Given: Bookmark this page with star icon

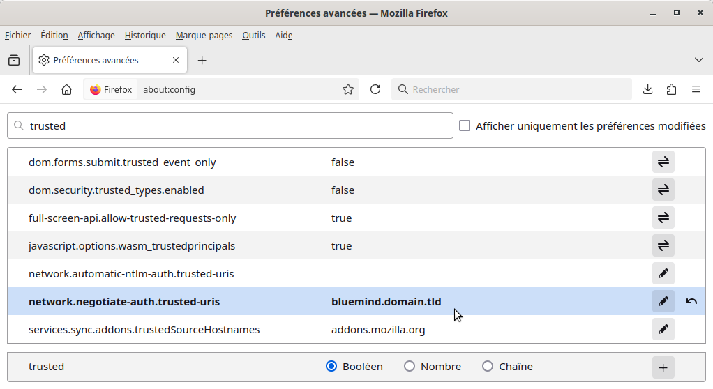Looking at the screenshot, I should pos(348,89).
